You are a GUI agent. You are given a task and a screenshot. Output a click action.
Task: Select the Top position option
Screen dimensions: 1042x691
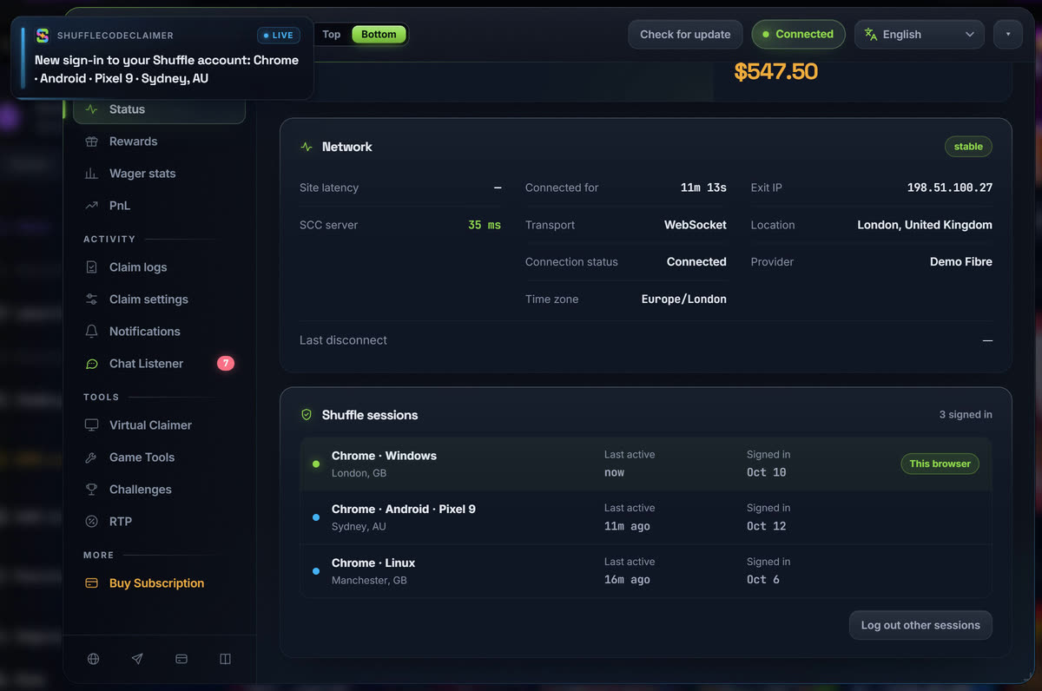(x=332, y=35)
